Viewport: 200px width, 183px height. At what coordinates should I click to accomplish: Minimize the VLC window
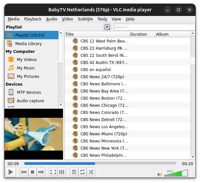(x=168, y=10)
